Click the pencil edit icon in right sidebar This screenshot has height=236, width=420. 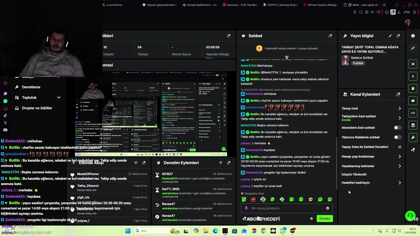coord(413,48)
